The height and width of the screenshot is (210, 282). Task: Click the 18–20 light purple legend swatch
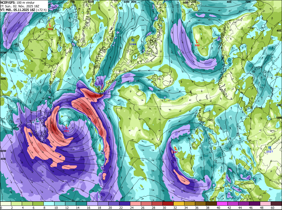click(103, 204)
